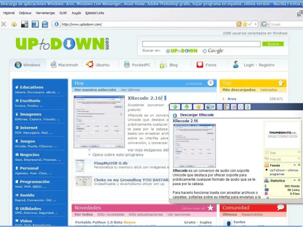Open the Juegos category
The height and width of the screenshot is (227, 303).
point(27,141)
